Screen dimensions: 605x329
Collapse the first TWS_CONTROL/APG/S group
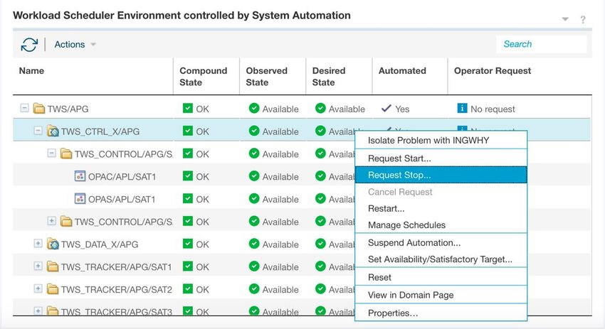pyautogui.click(x=51, y=153)
